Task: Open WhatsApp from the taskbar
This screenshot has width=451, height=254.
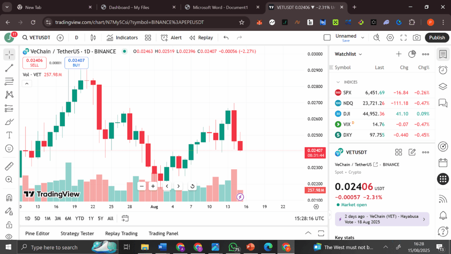Action: (233, 247)
